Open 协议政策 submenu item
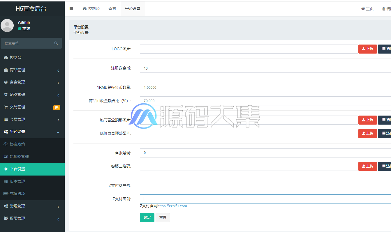Screen dimensions: 391x232 pyautogui.click(x=32, y=144)
